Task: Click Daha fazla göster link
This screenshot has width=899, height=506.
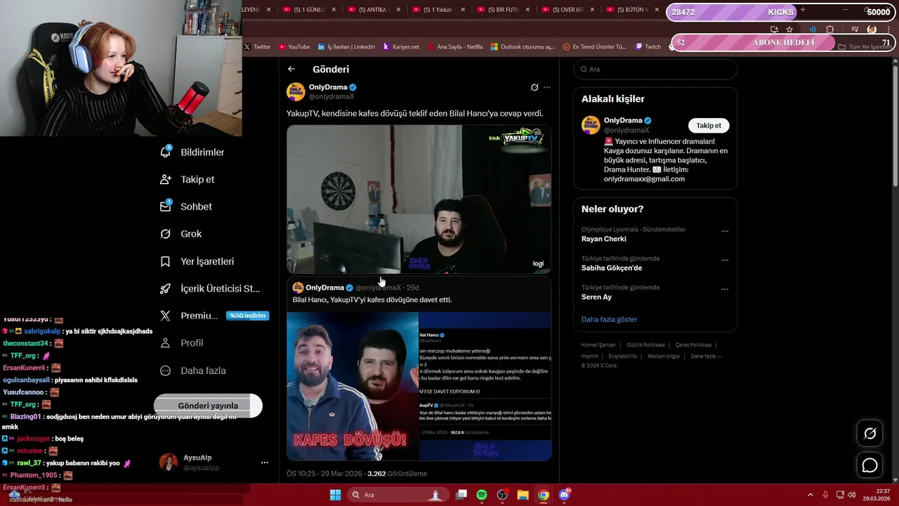Action: pos(609,319)
